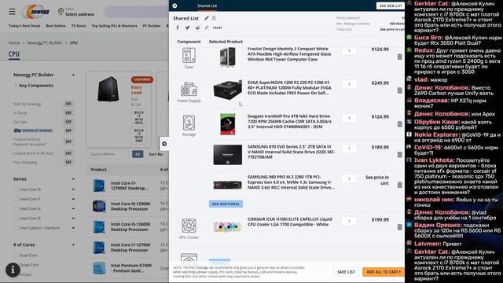Collapse the # of Cores filter section
The image size is (503, 283).
[73, 244]
